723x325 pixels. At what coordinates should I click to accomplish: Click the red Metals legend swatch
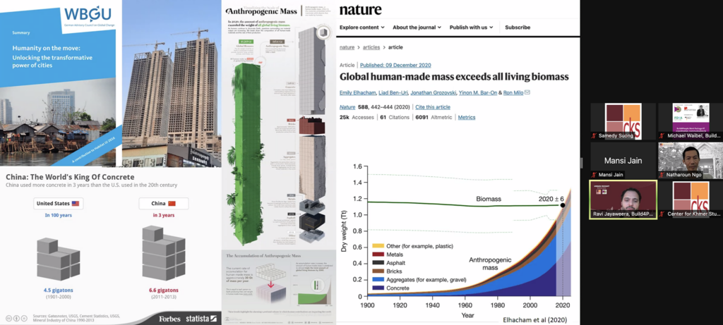click(378, 254)
